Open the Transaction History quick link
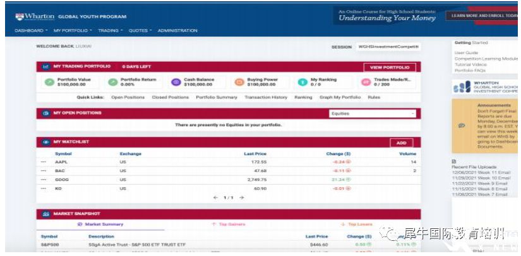The width and height of the screenshot is (521, 256). [x=266, y=98]
